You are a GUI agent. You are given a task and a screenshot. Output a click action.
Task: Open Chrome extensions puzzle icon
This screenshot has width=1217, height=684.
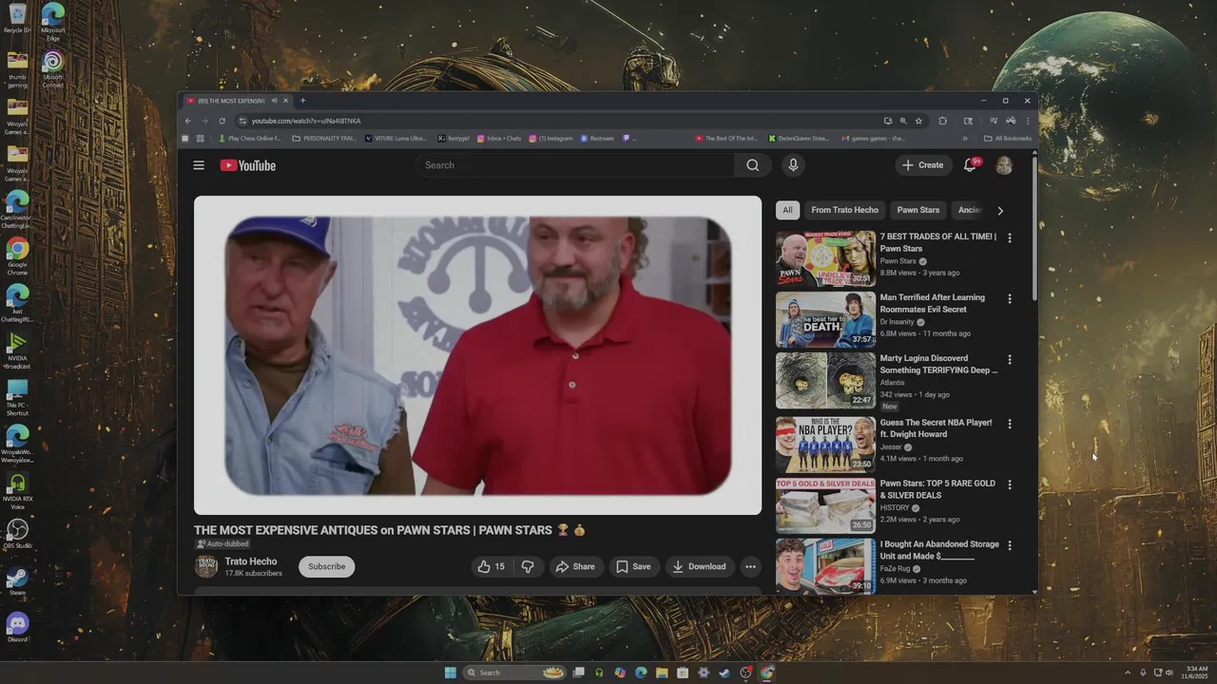point(942,121)
